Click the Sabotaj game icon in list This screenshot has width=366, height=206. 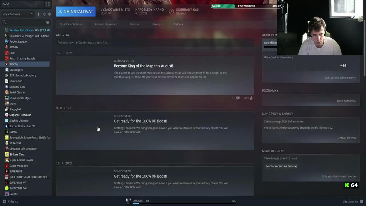(x=7, y=64)
